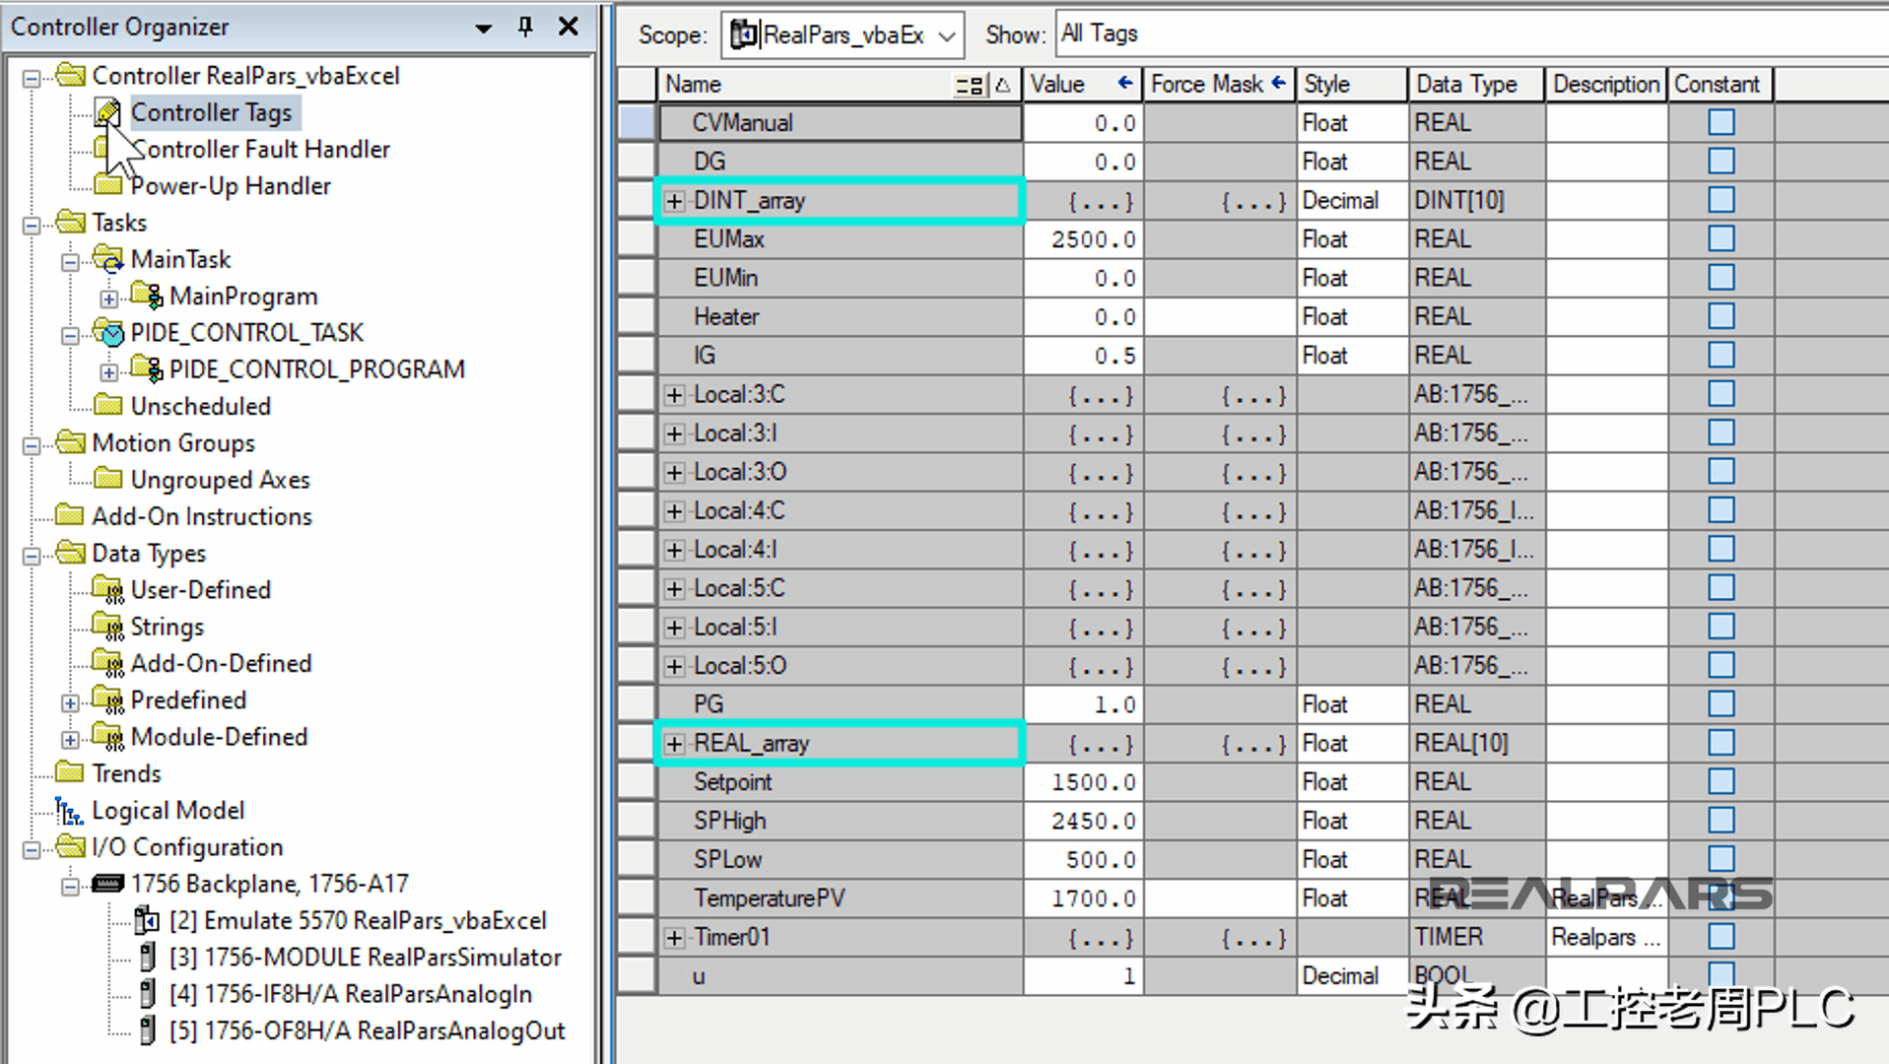Screen dimensions: 1889x1064
Task: Pin the Controller Organizer panel
Action: (525, 27)
